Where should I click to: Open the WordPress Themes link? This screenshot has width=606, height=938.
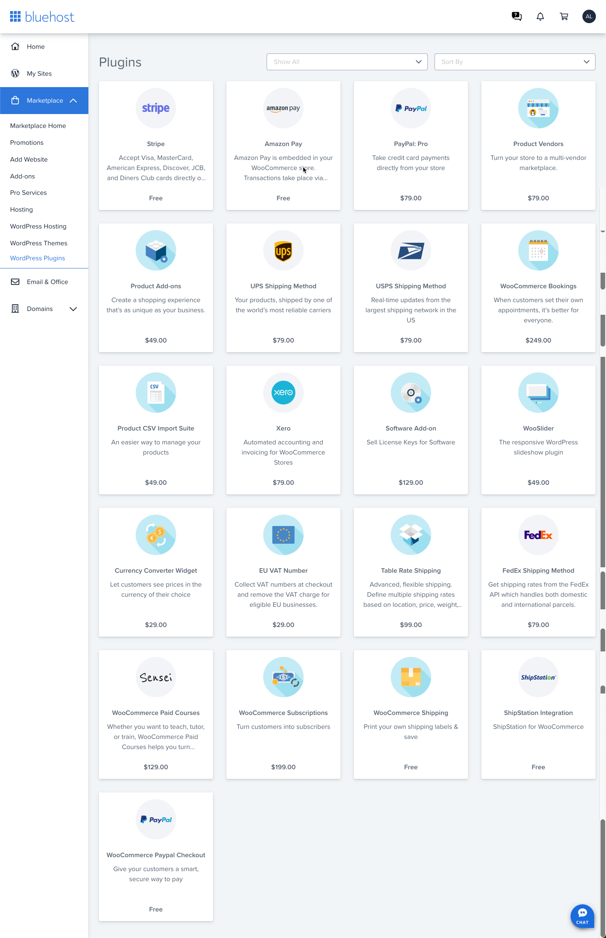tap(39, 243)
